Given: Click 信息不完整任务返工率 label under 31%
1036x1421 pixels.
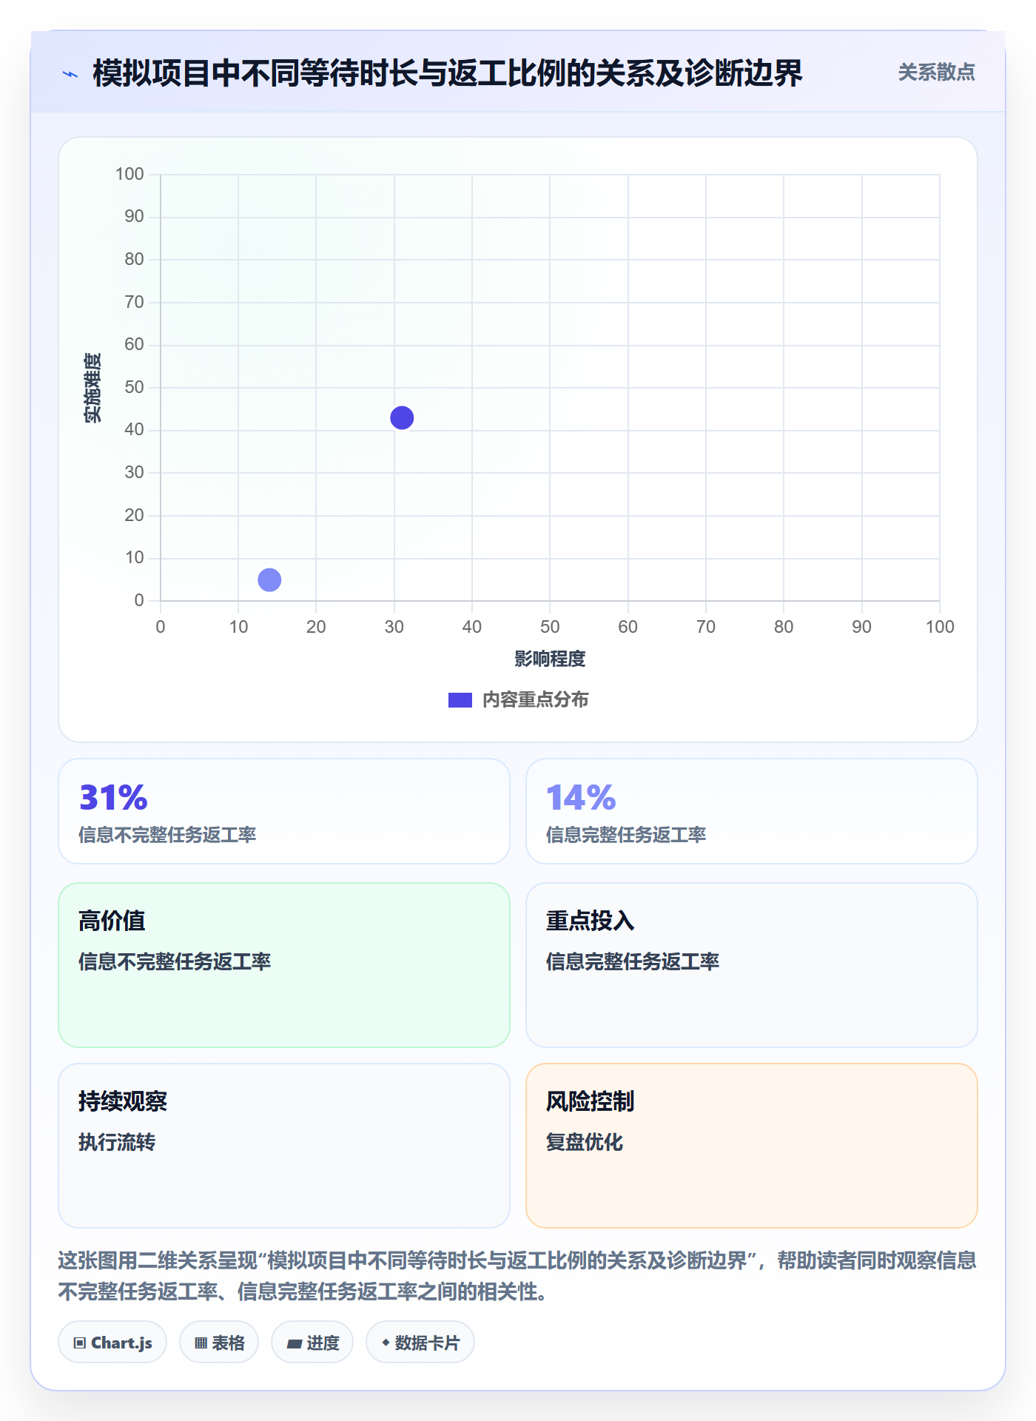Looking at the screenshot, I should pyautogui.click(x=167, y=835).
